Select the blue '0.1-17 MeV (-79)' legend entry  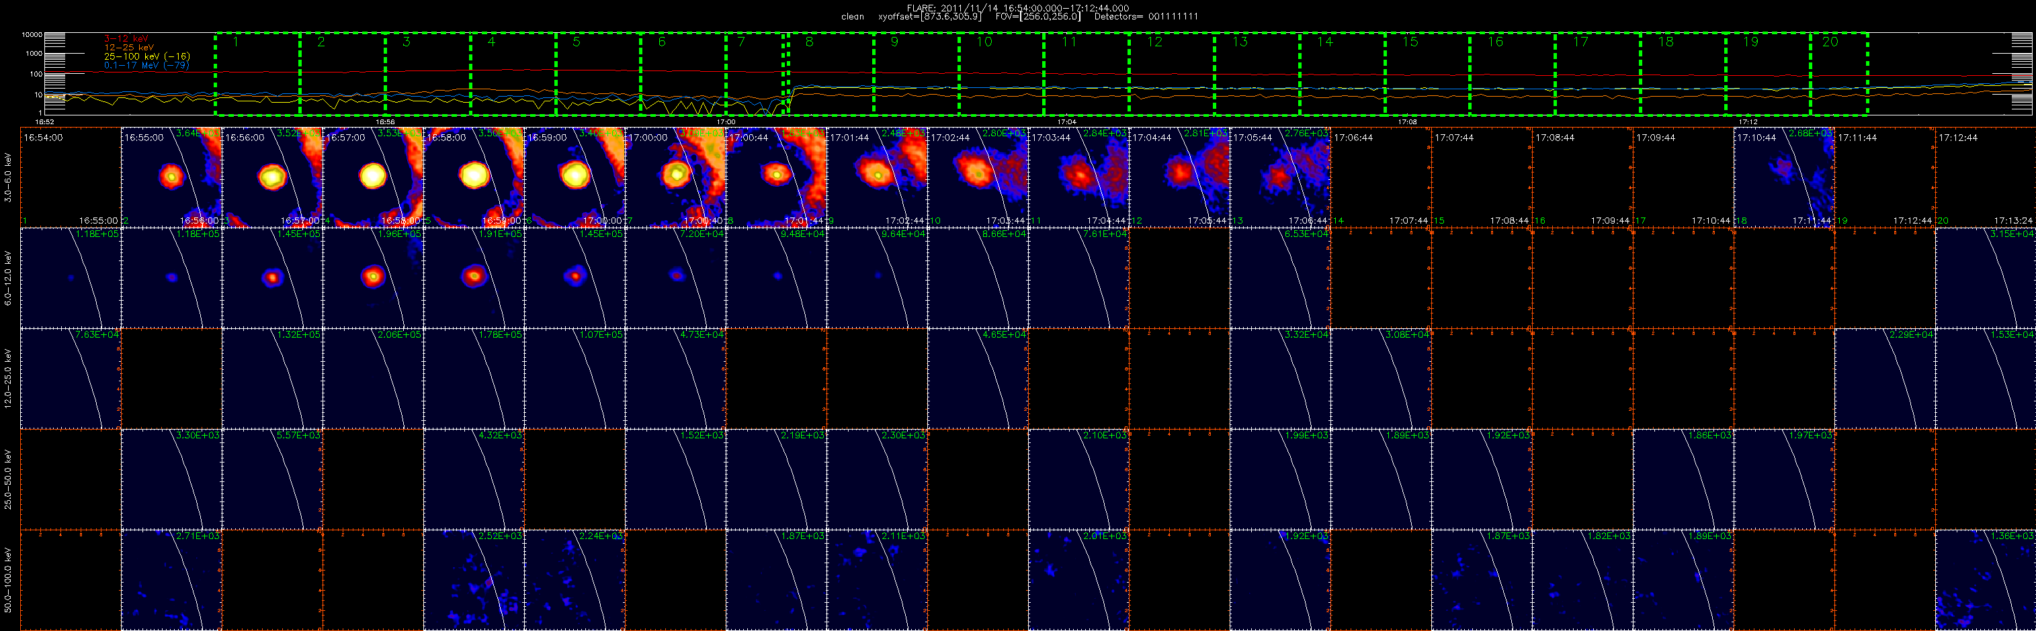click(x=147, y=66)
